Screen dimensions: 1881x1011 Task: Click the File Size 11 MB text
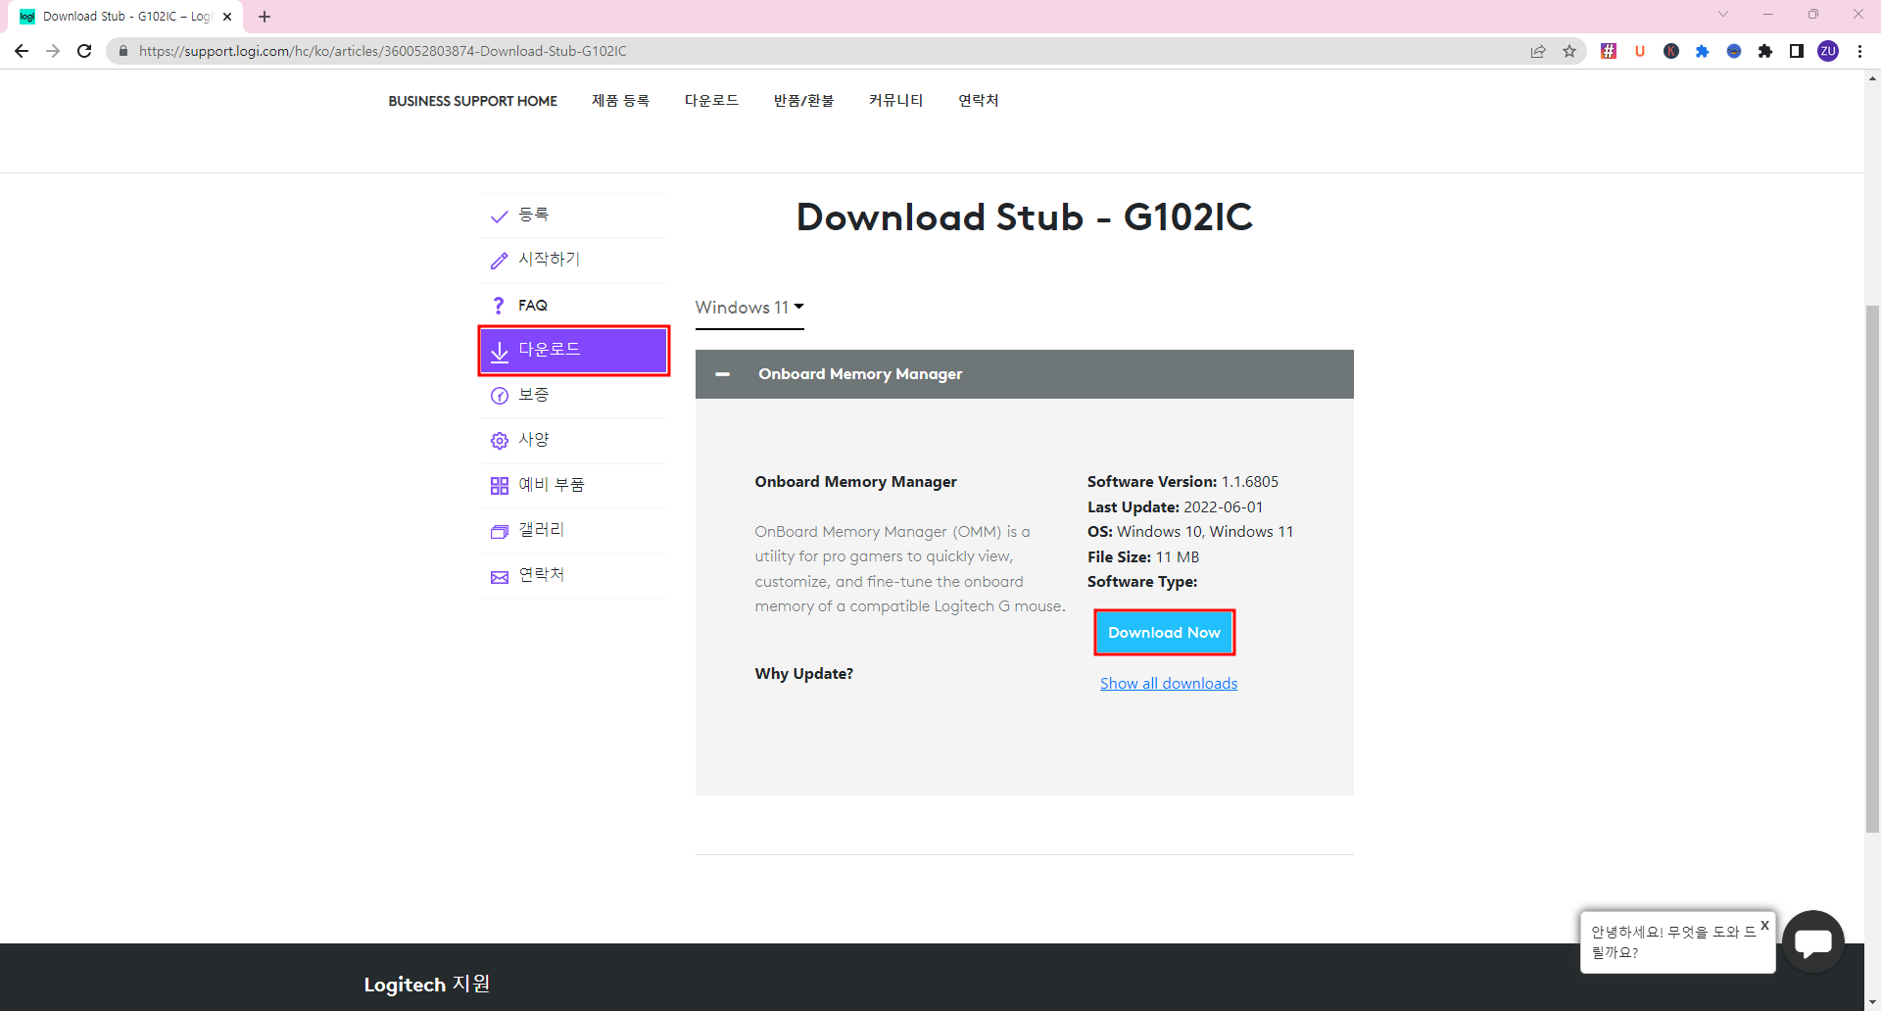pyautogui.click(x=1143, y=557)
